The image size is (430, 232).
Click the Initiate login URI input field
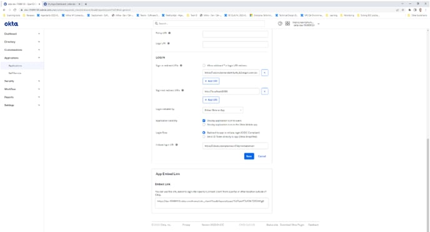pos(235,146)
